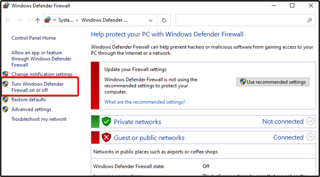Open Control Panel Home
The height and width of the screenshot is (177, 320).
click(33, 38)
